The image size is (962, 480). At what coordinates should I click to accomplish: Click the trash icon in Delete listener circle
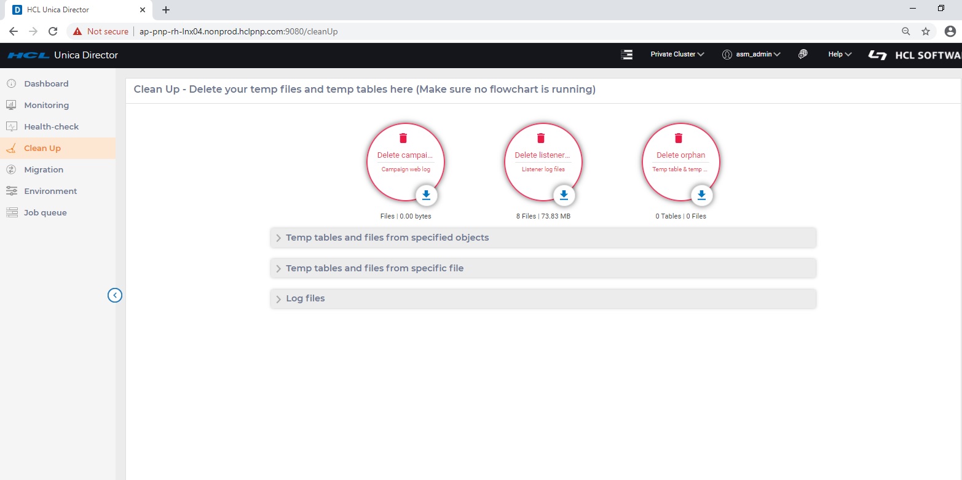point(541,138)
